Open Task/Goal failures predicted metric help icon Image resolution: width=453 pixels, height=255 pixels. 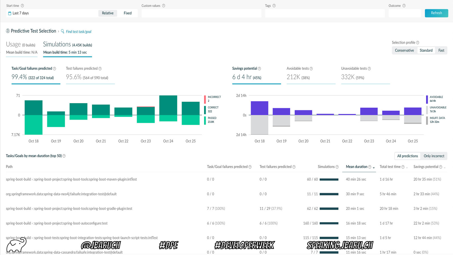[x=55, y=69]
